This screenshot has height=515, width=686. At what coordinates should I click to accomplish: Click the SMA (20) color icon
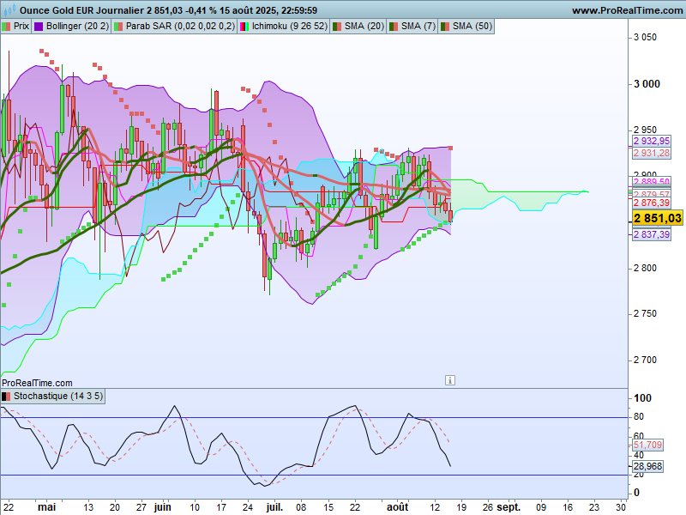[337, 27]
